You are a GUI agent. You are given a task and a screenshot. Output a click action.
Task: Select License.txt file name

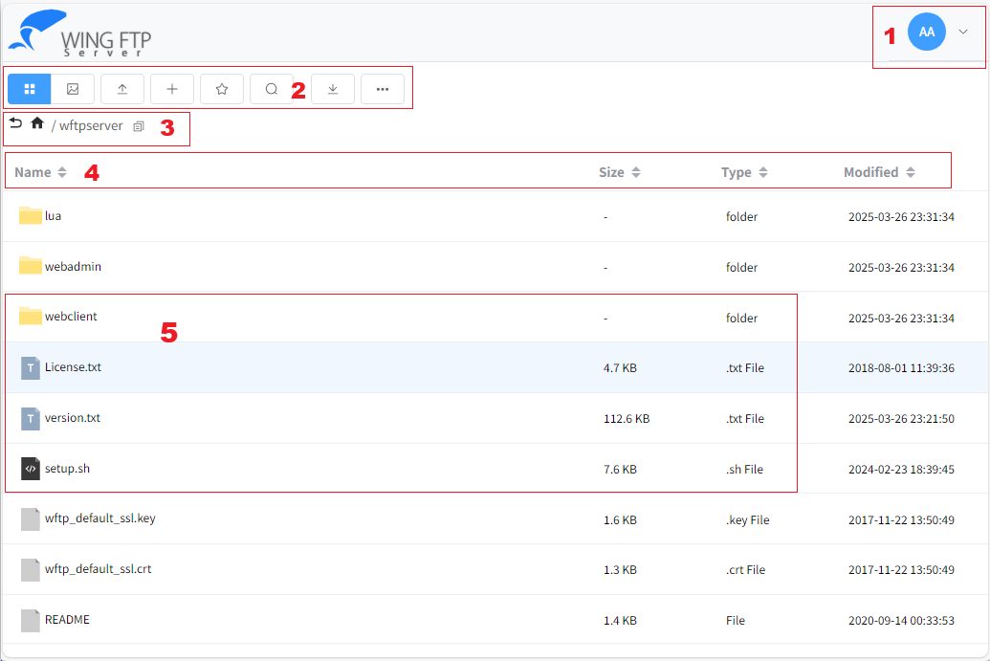[x=73, y=366]
